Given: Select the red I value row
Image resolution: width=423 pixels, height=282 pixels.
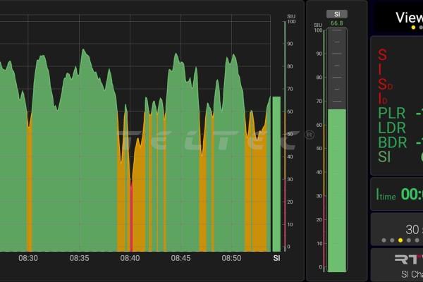Looking at the screenshot, I should click(x=382, y=70).
